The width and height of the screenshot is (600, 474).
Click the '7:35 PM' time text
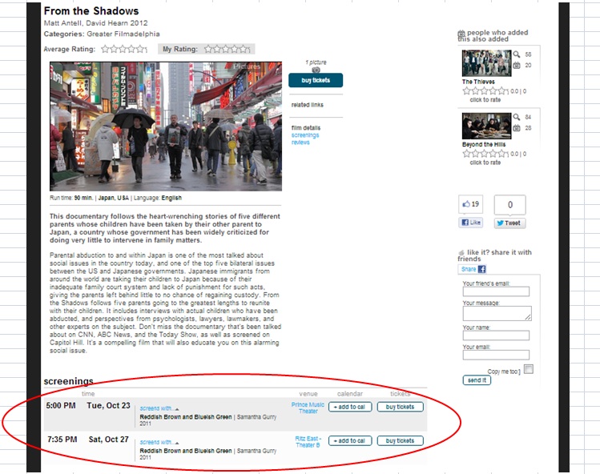(x=62, y=440)
